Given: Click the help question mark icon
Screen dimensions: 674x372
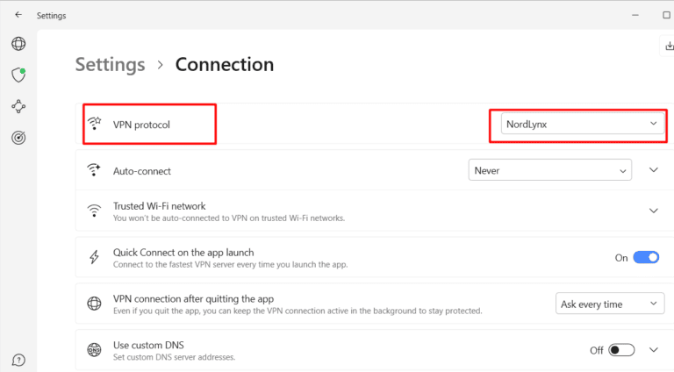Looking at the screenshot, I should [x=18, y=360].
